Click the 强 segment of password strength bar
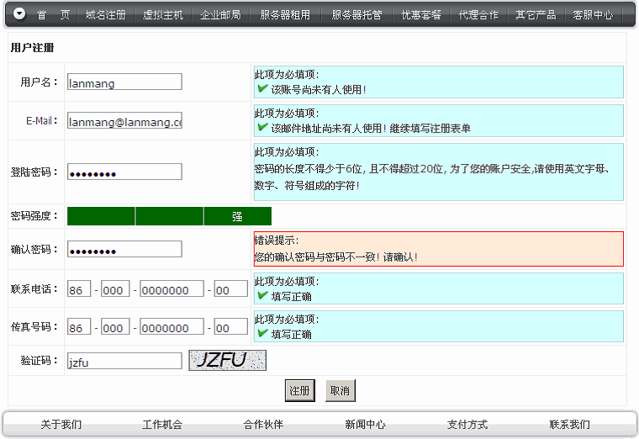639x439 pixels. [x=238, y=216]
